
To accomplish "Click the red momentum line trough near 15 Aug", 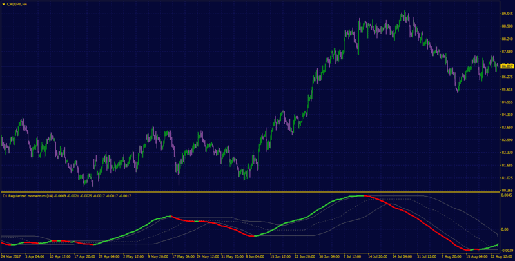I will click(469, 250).
